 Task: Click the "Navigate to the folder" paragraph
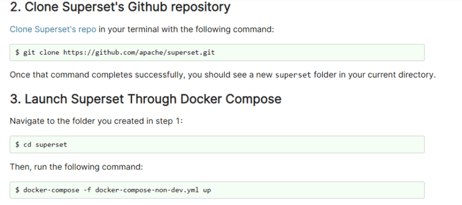click(x=97, y=121)
